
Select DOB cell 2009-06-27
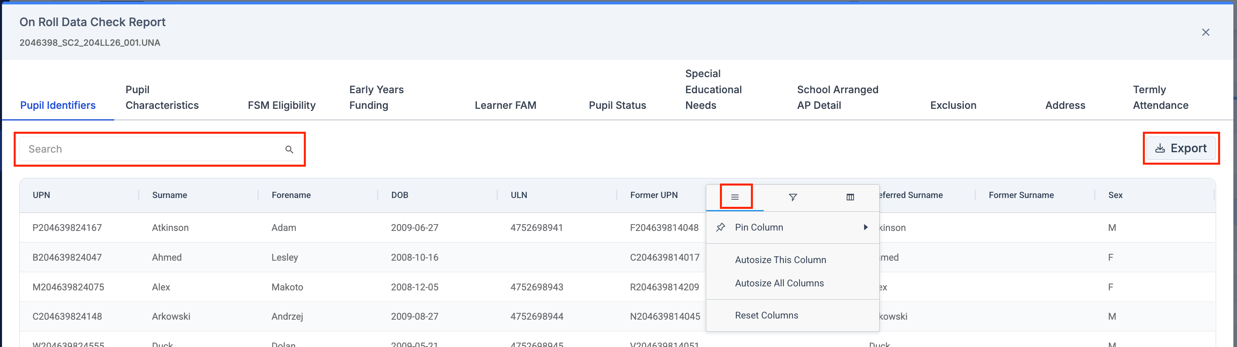414,228
